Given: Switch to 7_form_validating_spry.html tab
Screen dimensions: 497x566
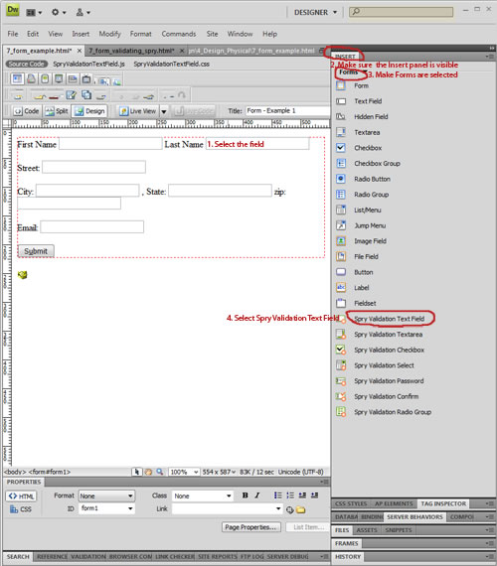Looking at the screenshot, I should [131, 51].
